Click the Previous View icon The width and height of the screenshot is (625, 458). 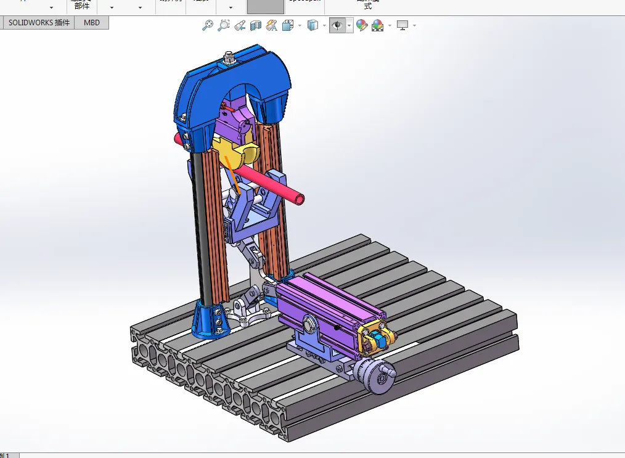click(240, 25)
